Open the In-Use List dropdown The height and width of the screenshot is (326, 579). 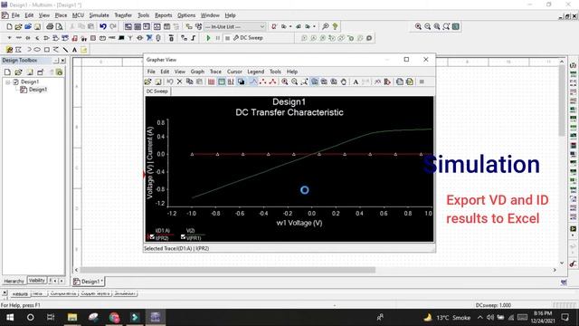pos(235,26)
